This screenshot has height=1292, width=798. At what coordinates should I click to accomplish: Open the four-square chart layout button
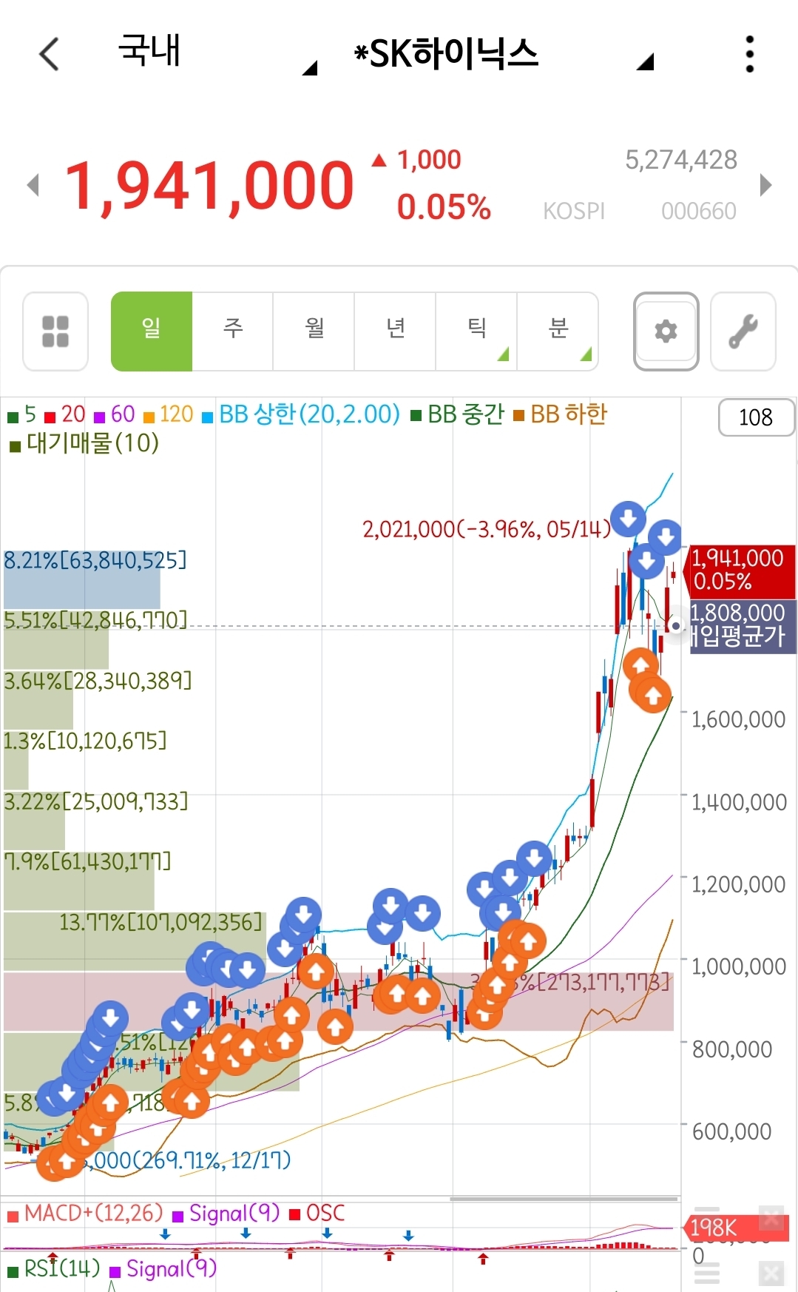[x=55, y=331]
